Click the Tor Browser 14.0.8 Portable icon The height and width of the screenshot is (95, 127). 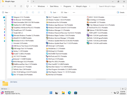(12, 20)
